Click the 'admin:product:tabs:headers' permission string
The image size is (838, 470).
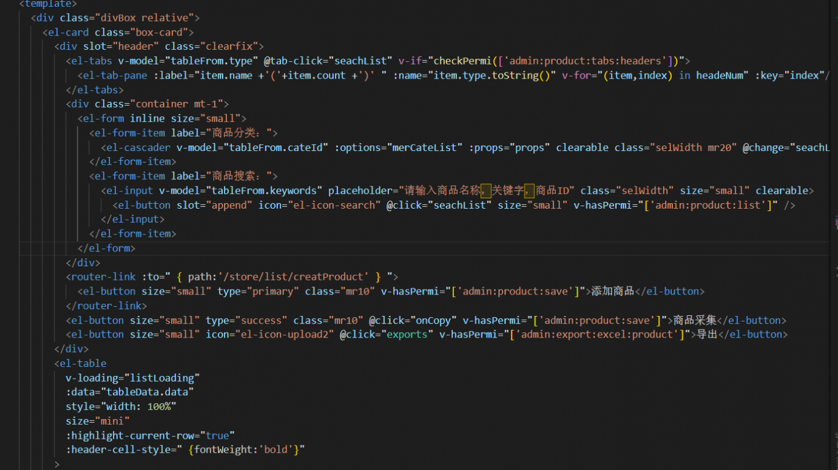[586, 61]
